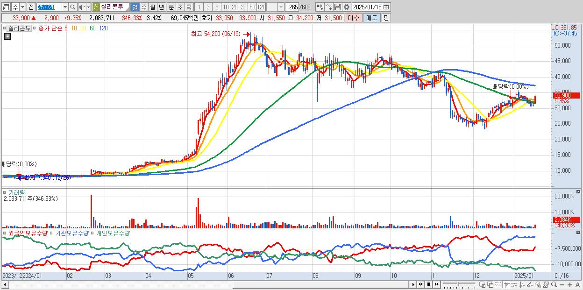Select interval 1 button
Image resolution: width=583 pixels, height=290 pixels.
(x=199, y=7)
